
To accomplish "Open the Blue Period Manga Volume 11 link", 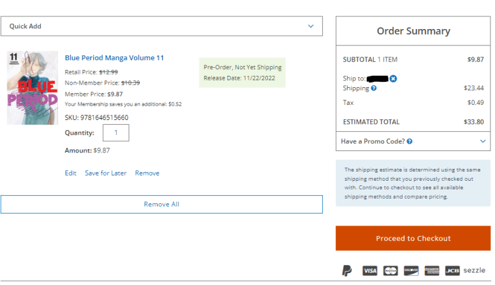I will click(x=114, y=58).
